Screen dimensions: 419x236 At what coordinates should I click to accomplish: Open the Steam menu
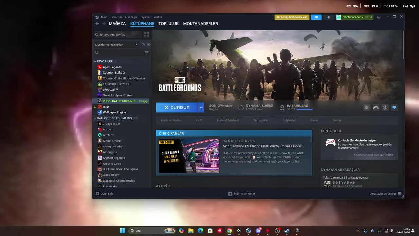coord(103,17)
